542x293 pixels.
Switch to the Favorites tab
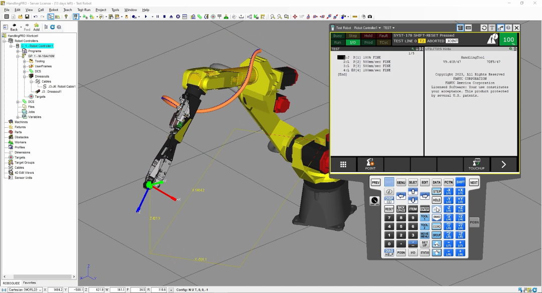pos(30,283)
